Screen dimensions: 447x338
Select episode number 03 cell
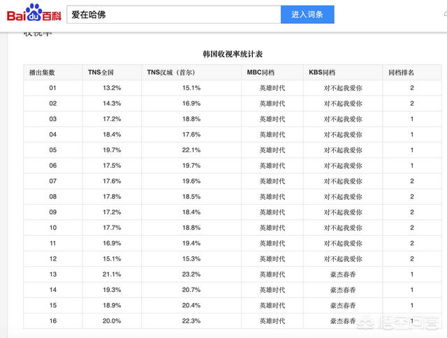tap(53, 119)
